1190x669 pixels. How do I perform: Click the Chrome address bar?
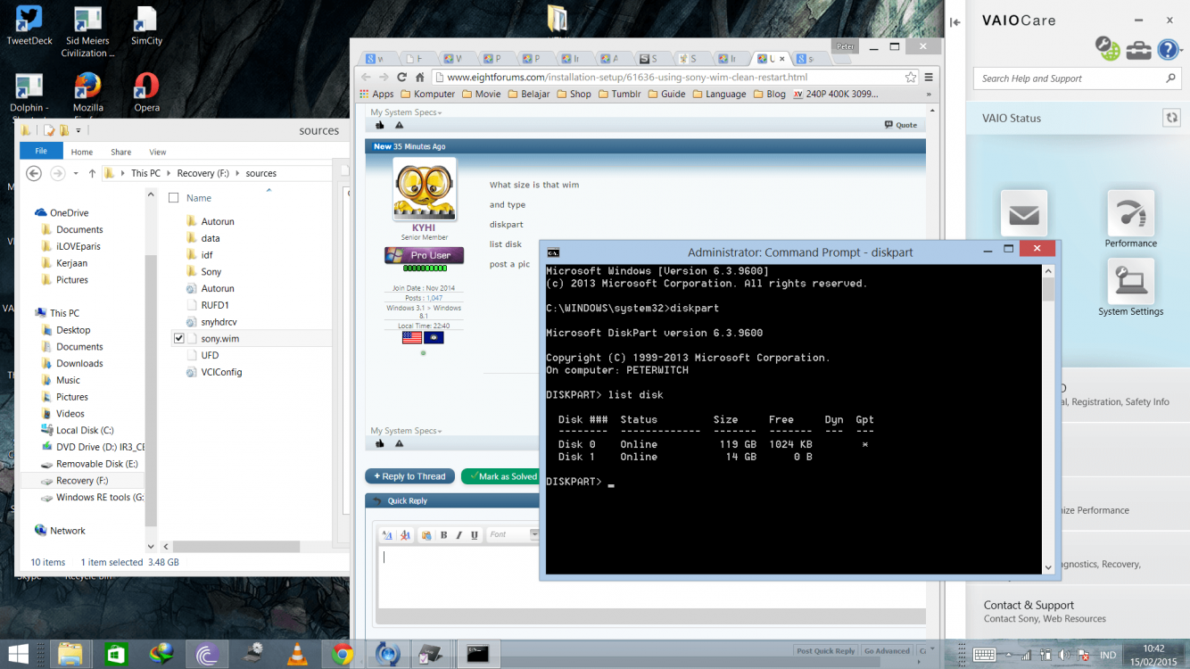tap(674, 78)
